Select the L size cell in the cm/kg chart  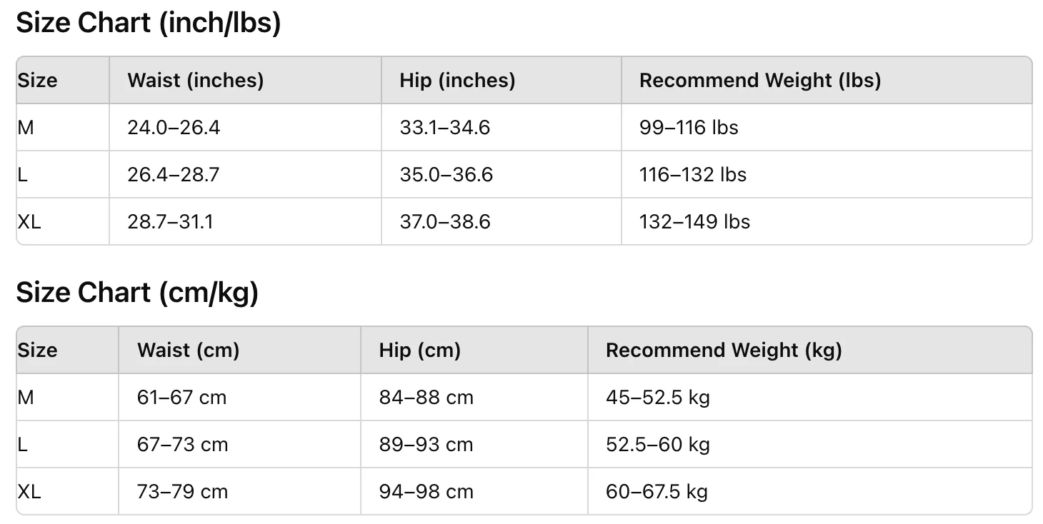[x=23, y=445]
